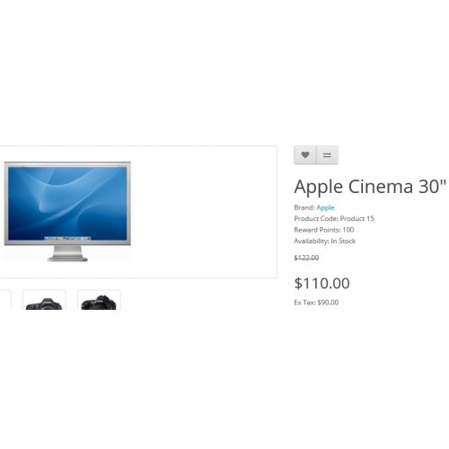Open the Apple brand link
The image size is (449, 449).
[x=325, y=207]
